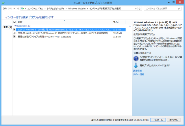Click the forward navigation arrow
Screen dimensions: 185x126
click(10, 9)
